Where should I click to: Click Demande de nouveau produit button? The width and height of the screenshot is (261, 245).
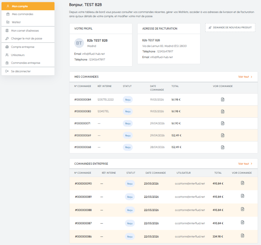230,28
